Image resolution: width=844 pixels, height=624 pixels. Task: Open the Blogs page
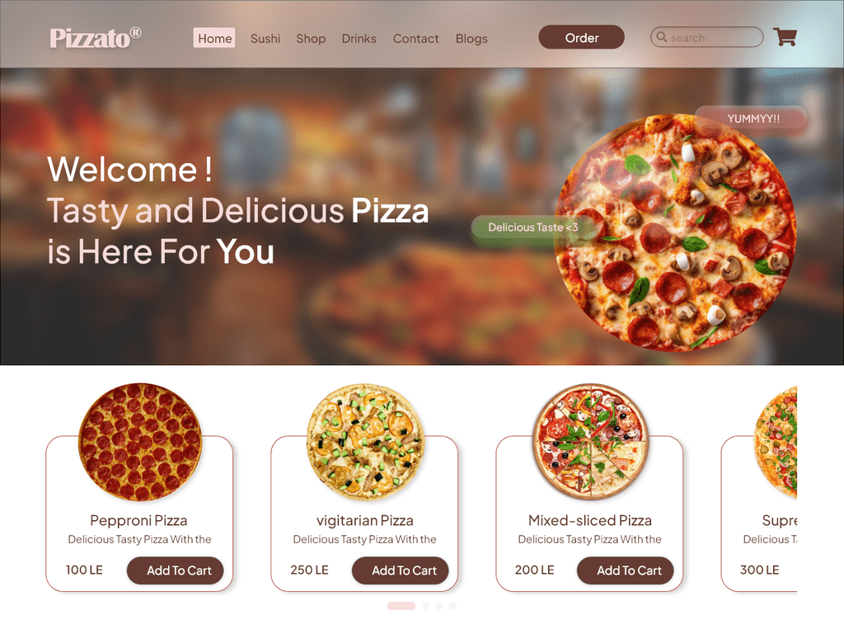(x=471, y=39)
